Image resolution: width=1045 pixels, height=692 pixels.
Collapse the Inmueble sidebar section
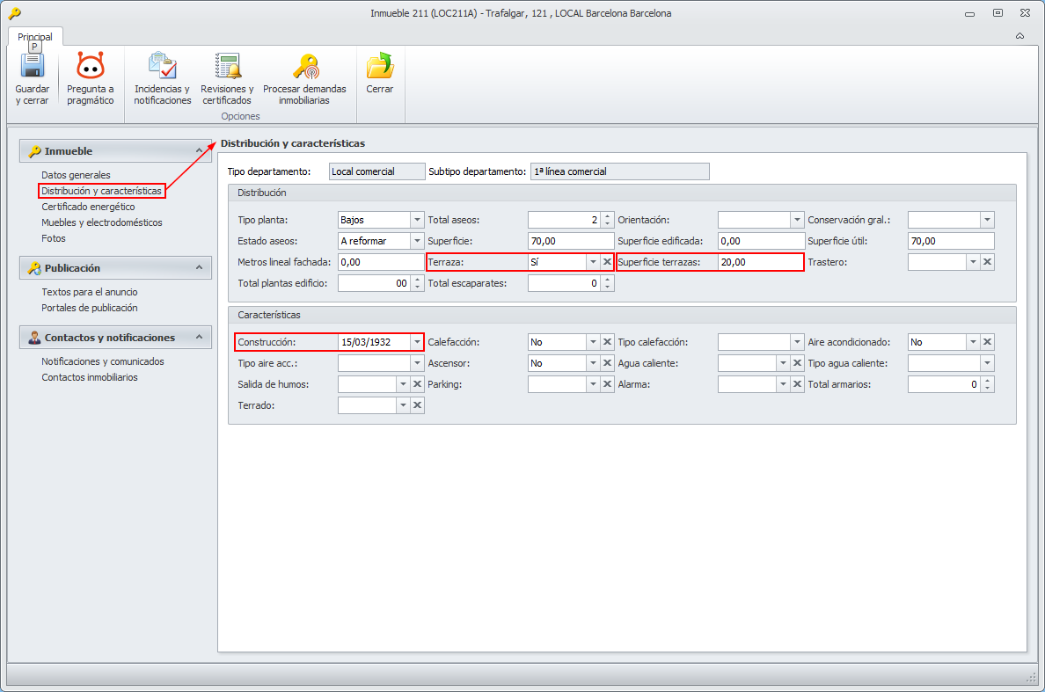200,151
